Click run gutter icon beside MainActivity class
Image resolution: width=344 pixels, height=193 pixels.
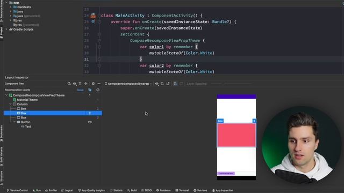pyautogui.click(x=93, y=16)
